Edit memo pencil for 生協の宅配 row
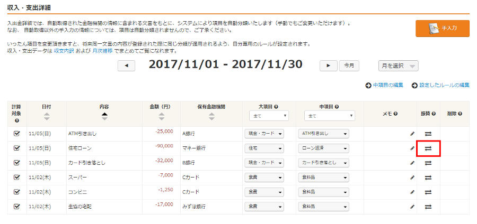Viewport: 477px width, 224px height. (412, 207)
